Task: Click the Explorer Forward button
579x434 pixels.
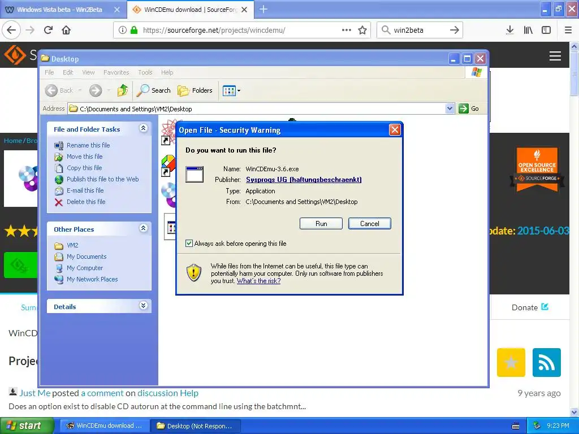Action: click(96, 90)
